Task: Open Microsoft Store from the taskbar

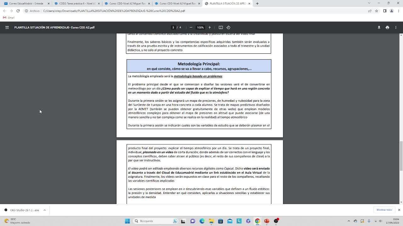Action: [x=220, y=221]
